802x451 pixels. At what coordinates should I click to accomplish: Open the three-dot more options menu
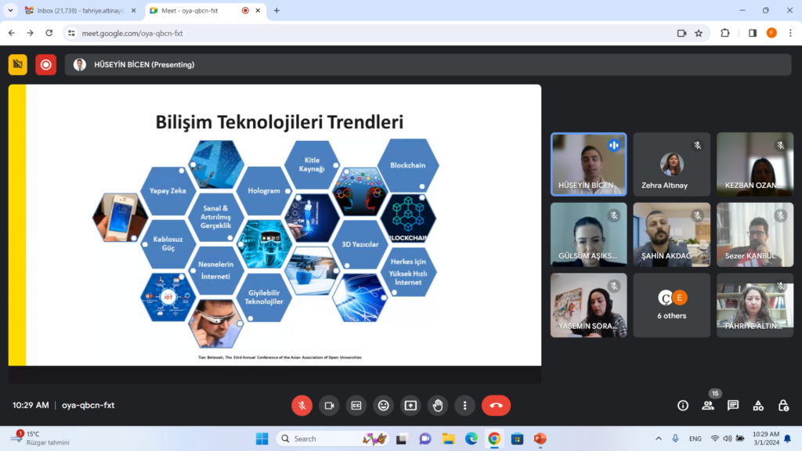click(x=465, y=406)
